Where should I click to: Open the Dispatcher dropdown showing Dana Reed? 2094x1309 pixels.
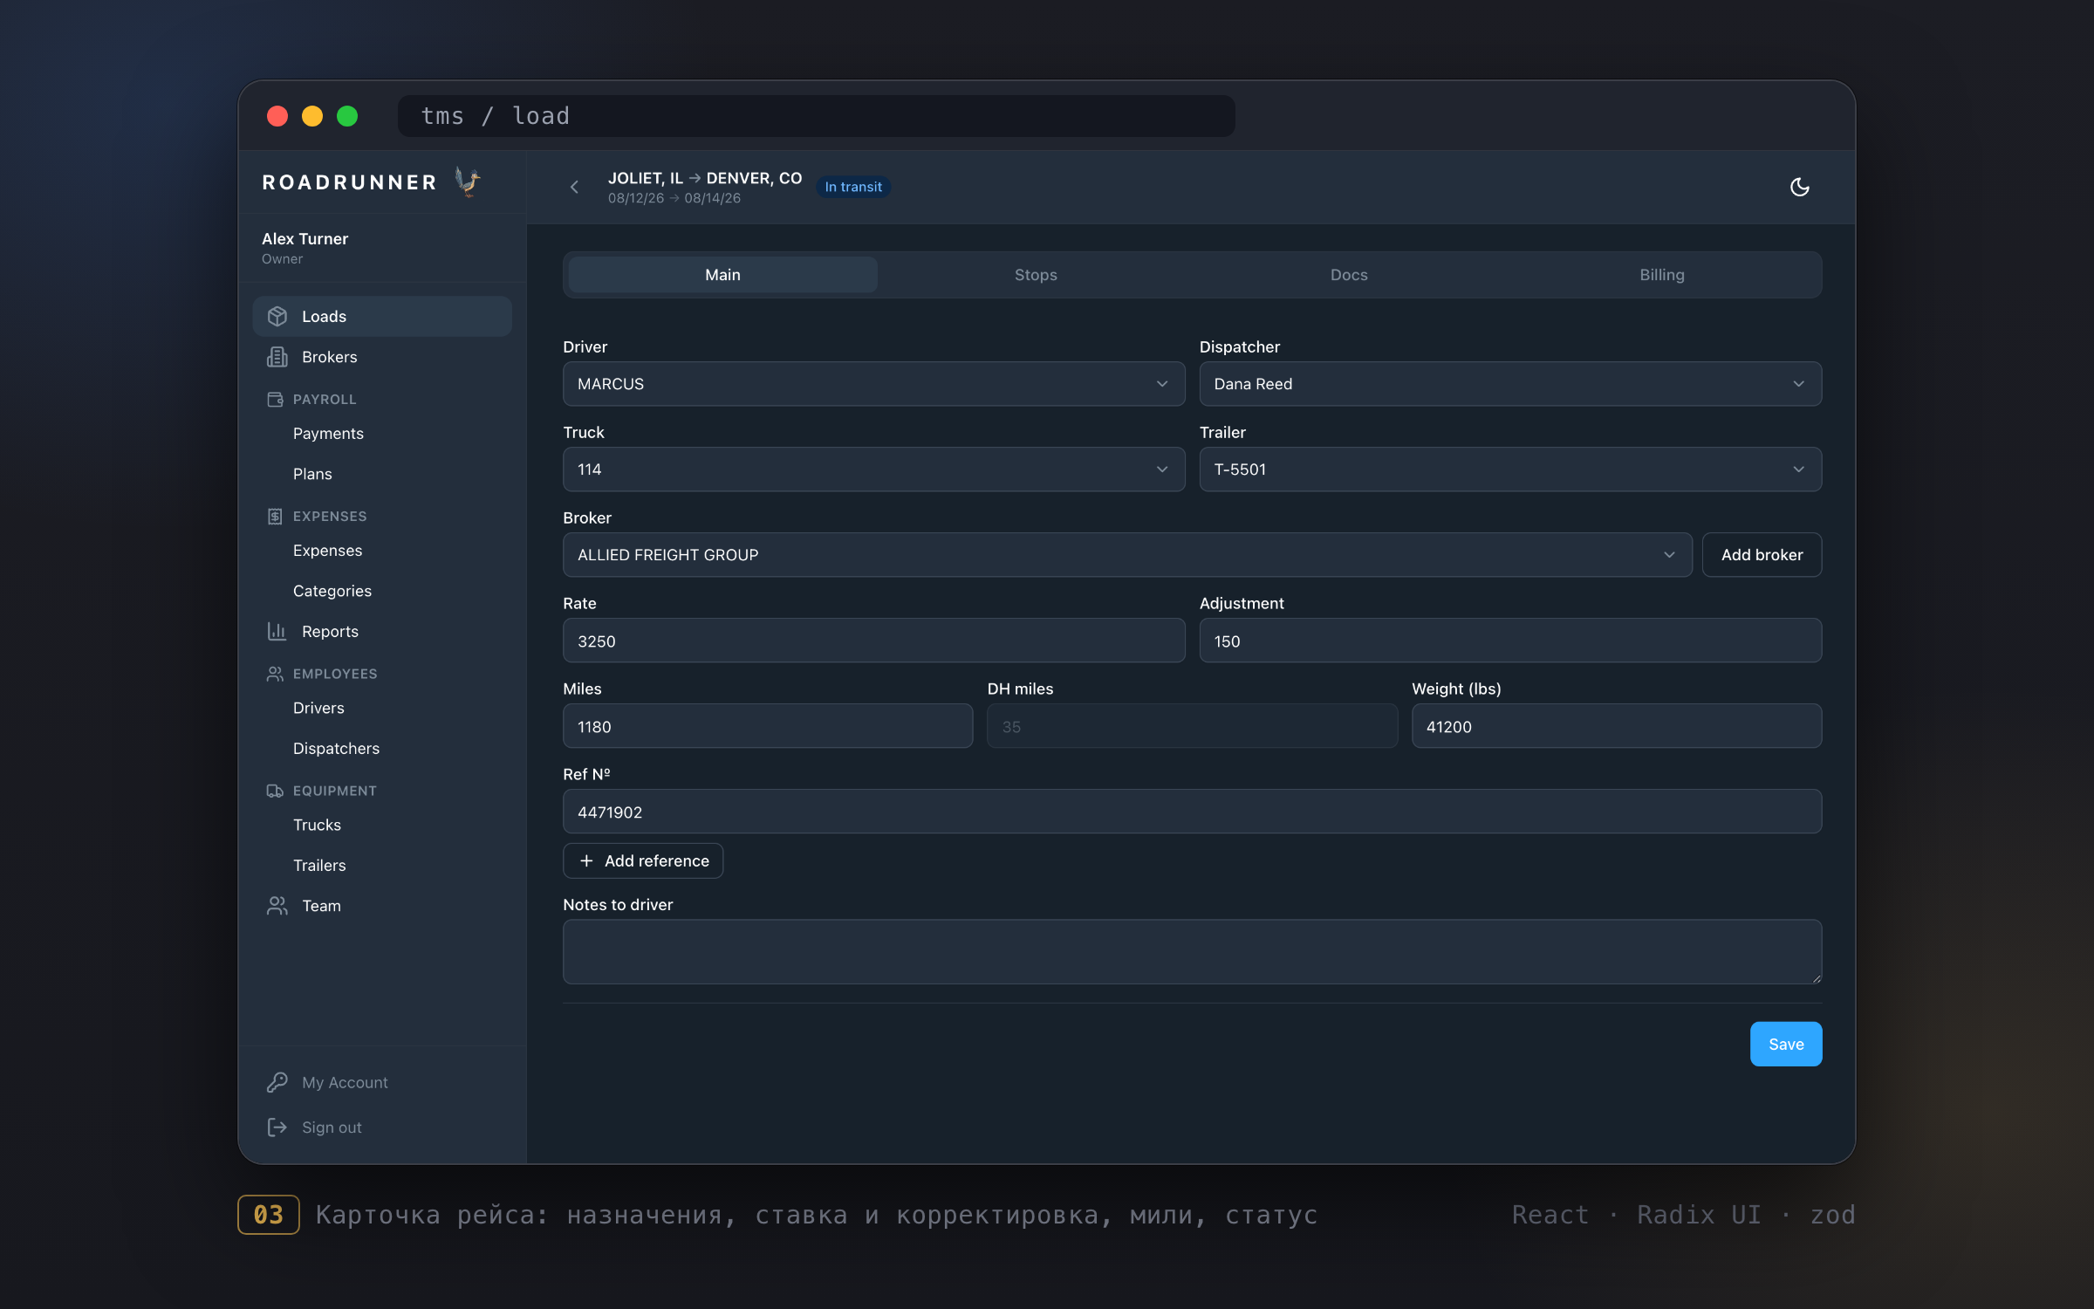pos(1510,384)
